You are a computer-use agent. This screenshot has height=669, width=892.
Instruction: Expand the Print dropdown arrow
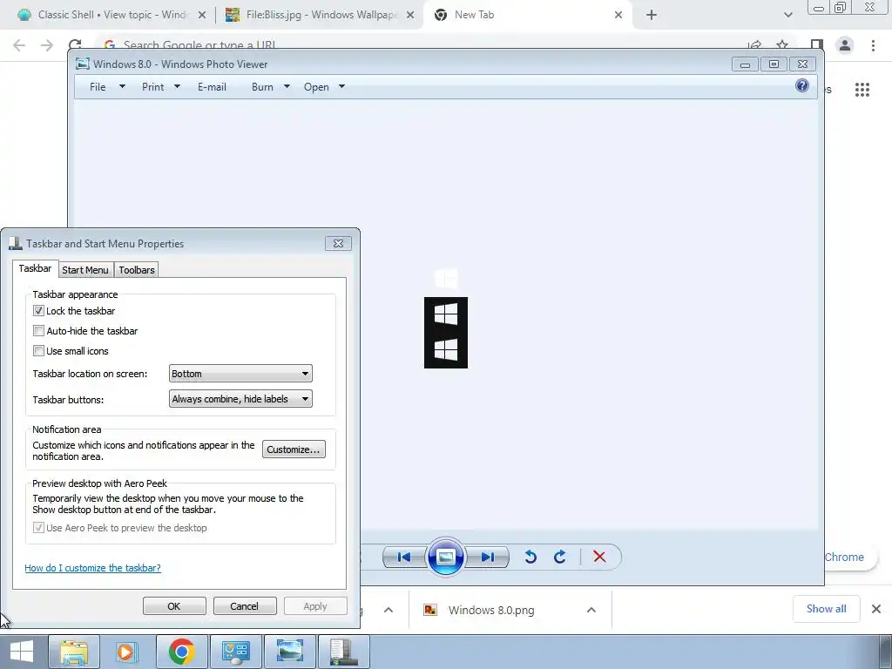[177, 86]
